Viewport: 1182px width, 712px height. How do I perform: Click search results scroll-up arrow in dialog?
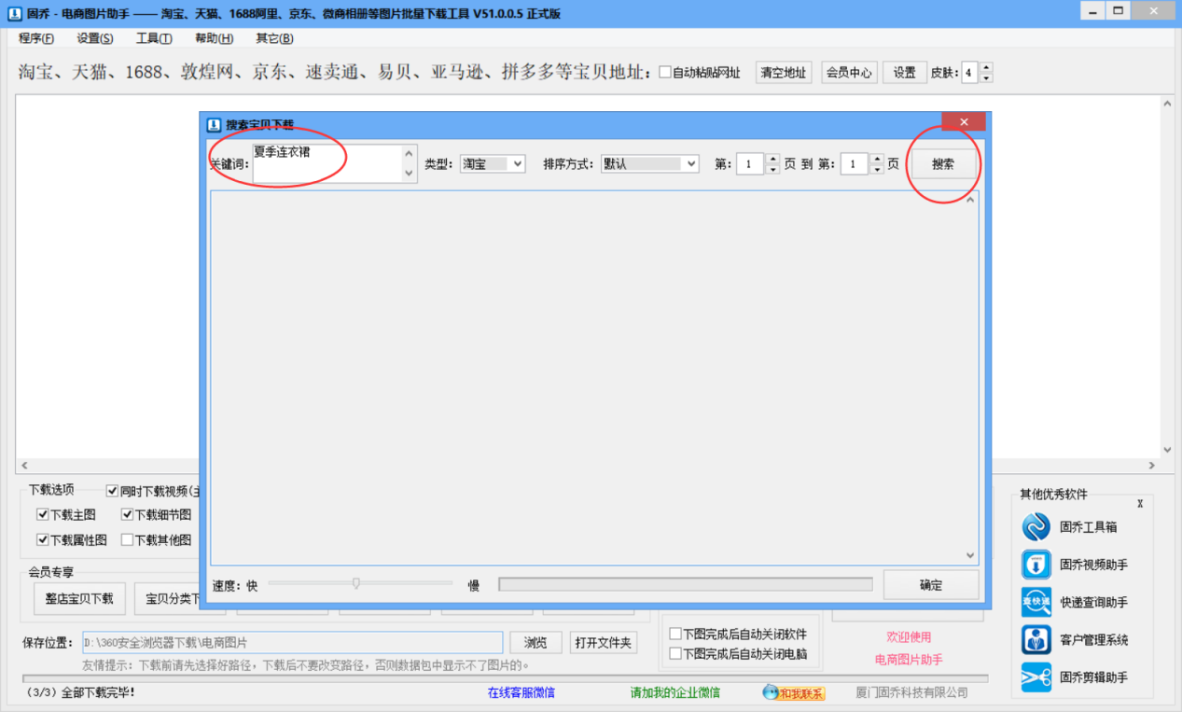[970, 200]
